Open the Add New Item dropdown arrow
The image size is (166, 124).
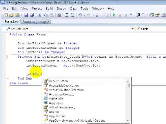click(21, 15)
